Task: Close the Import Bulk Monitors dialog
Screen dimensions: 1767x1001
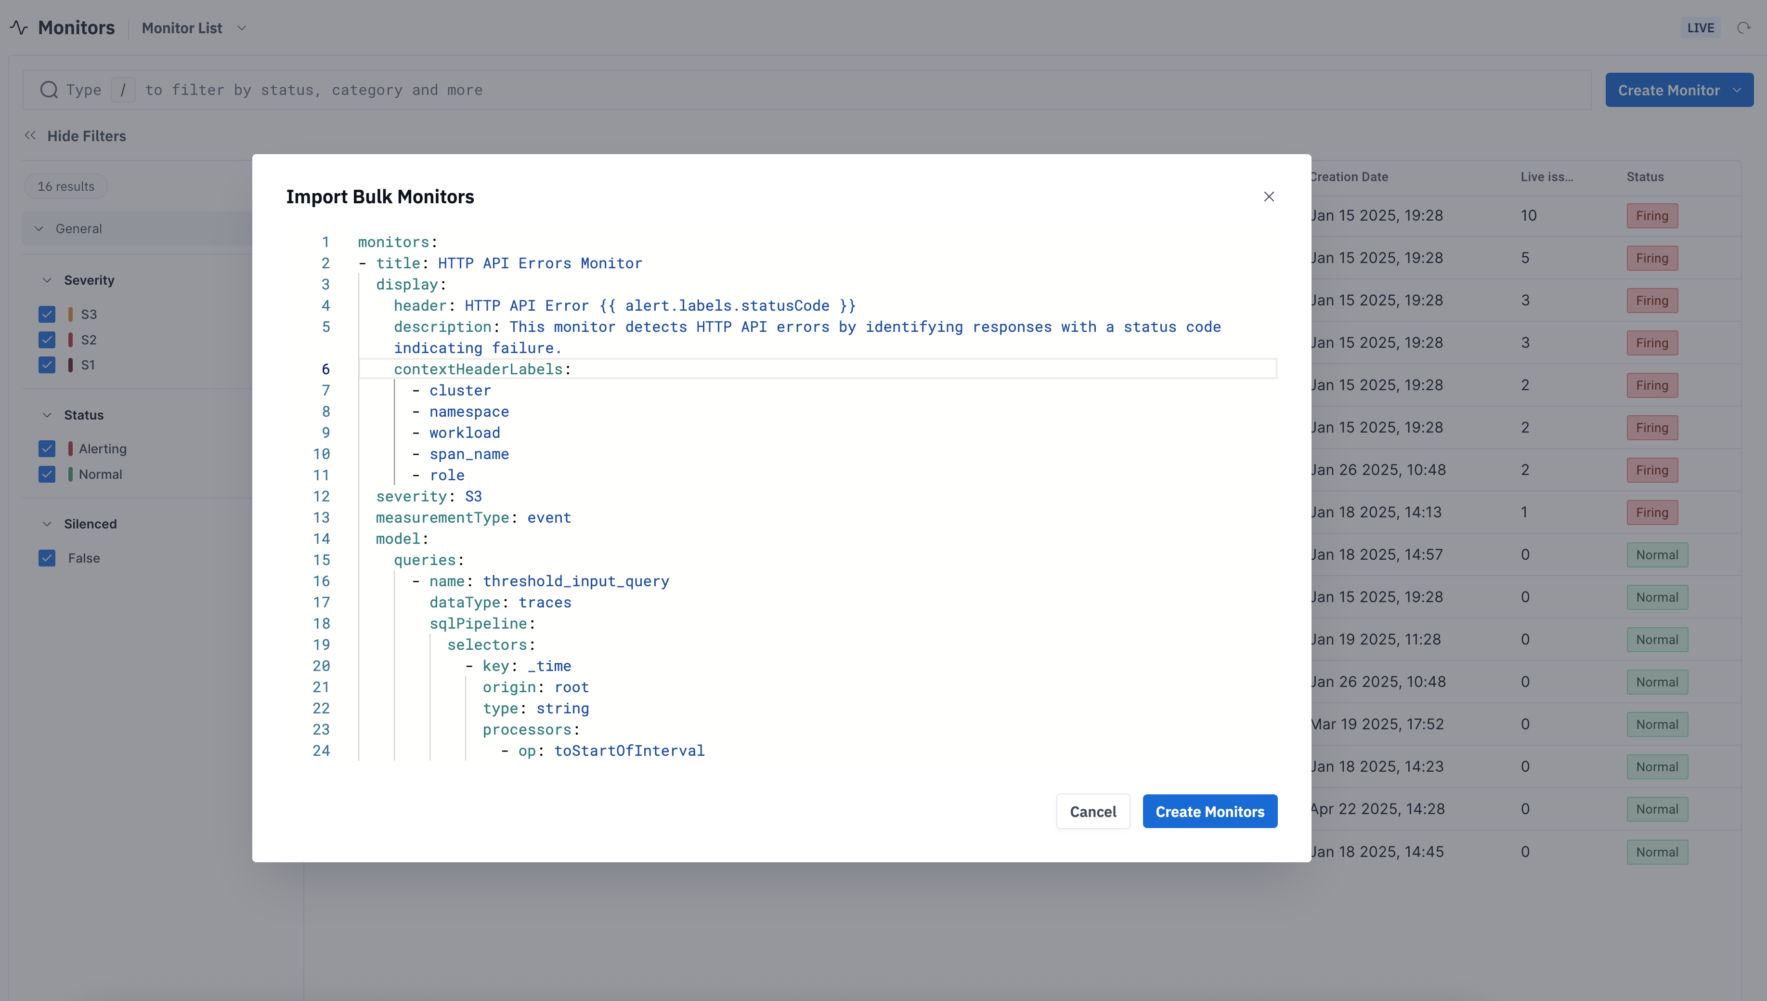Action: coord(1268,197)
